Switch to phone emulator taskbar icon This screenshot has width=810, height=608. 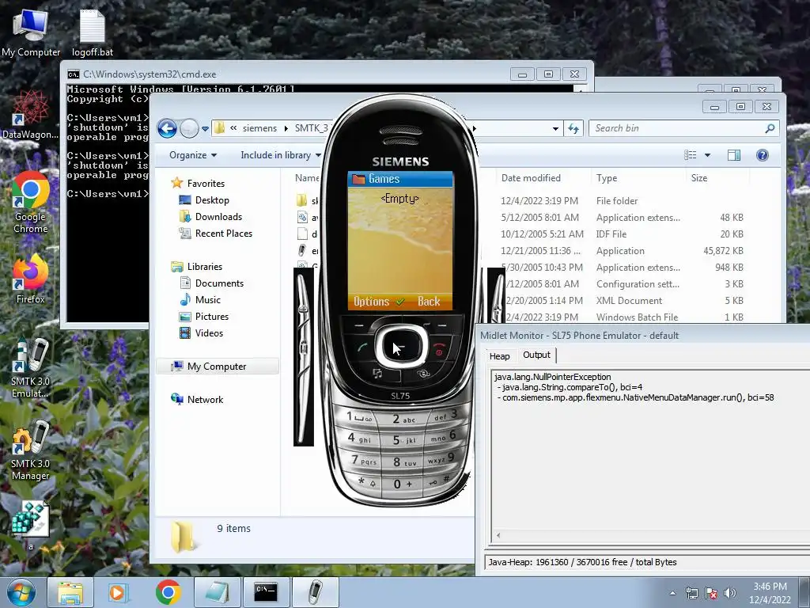(315, 592)
